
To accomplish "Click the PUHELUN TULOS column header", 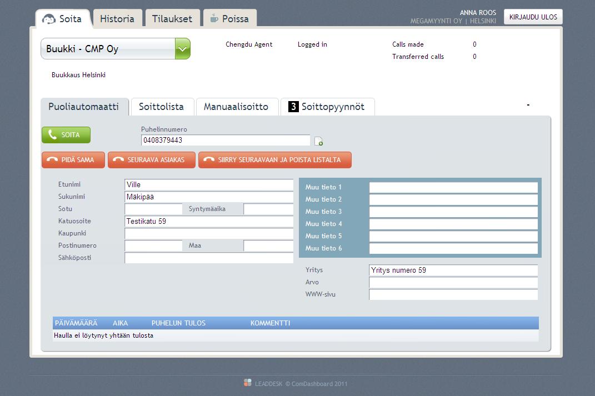I will pyautogui.click(x=178, y=323).
